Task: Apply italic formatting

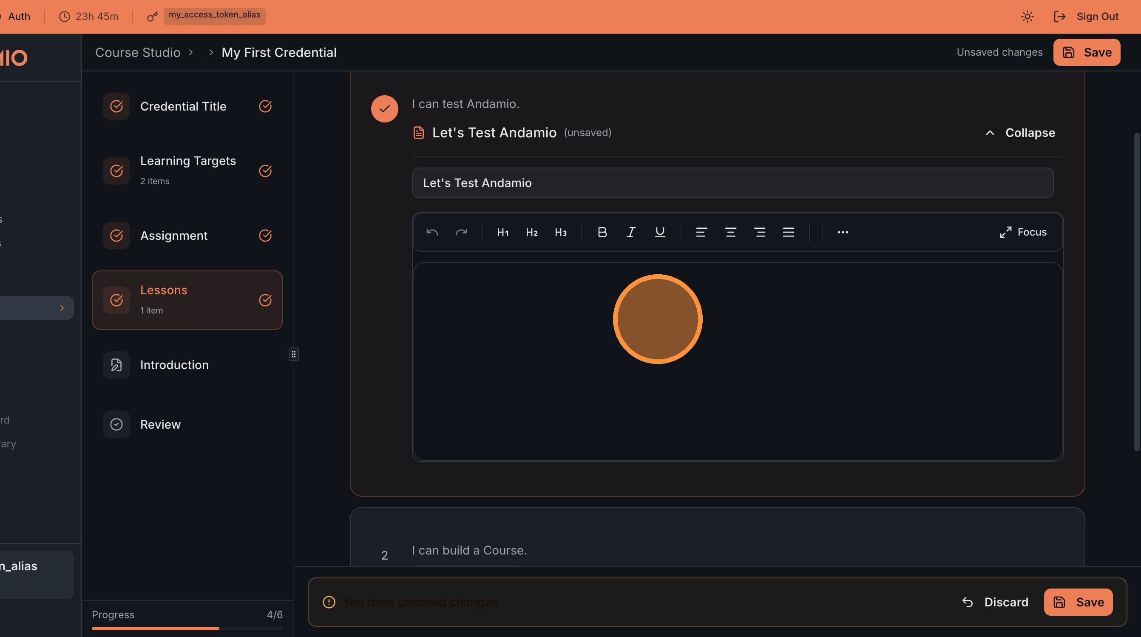Action: pos(631,232)
